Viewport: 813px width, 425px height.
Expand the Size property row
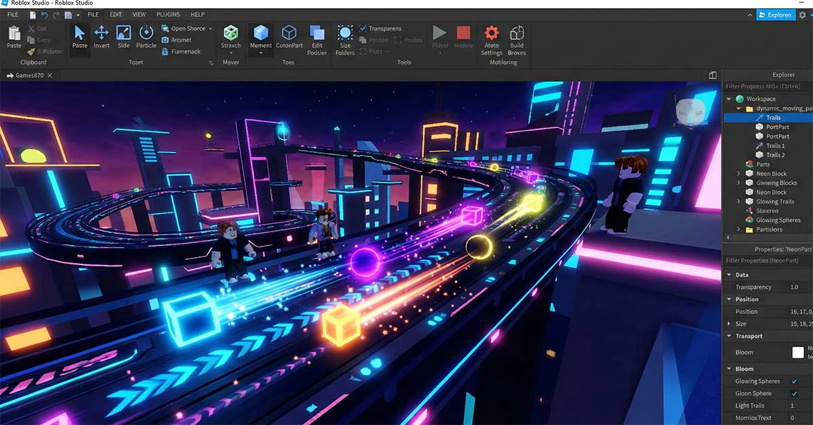coord(730,324)
